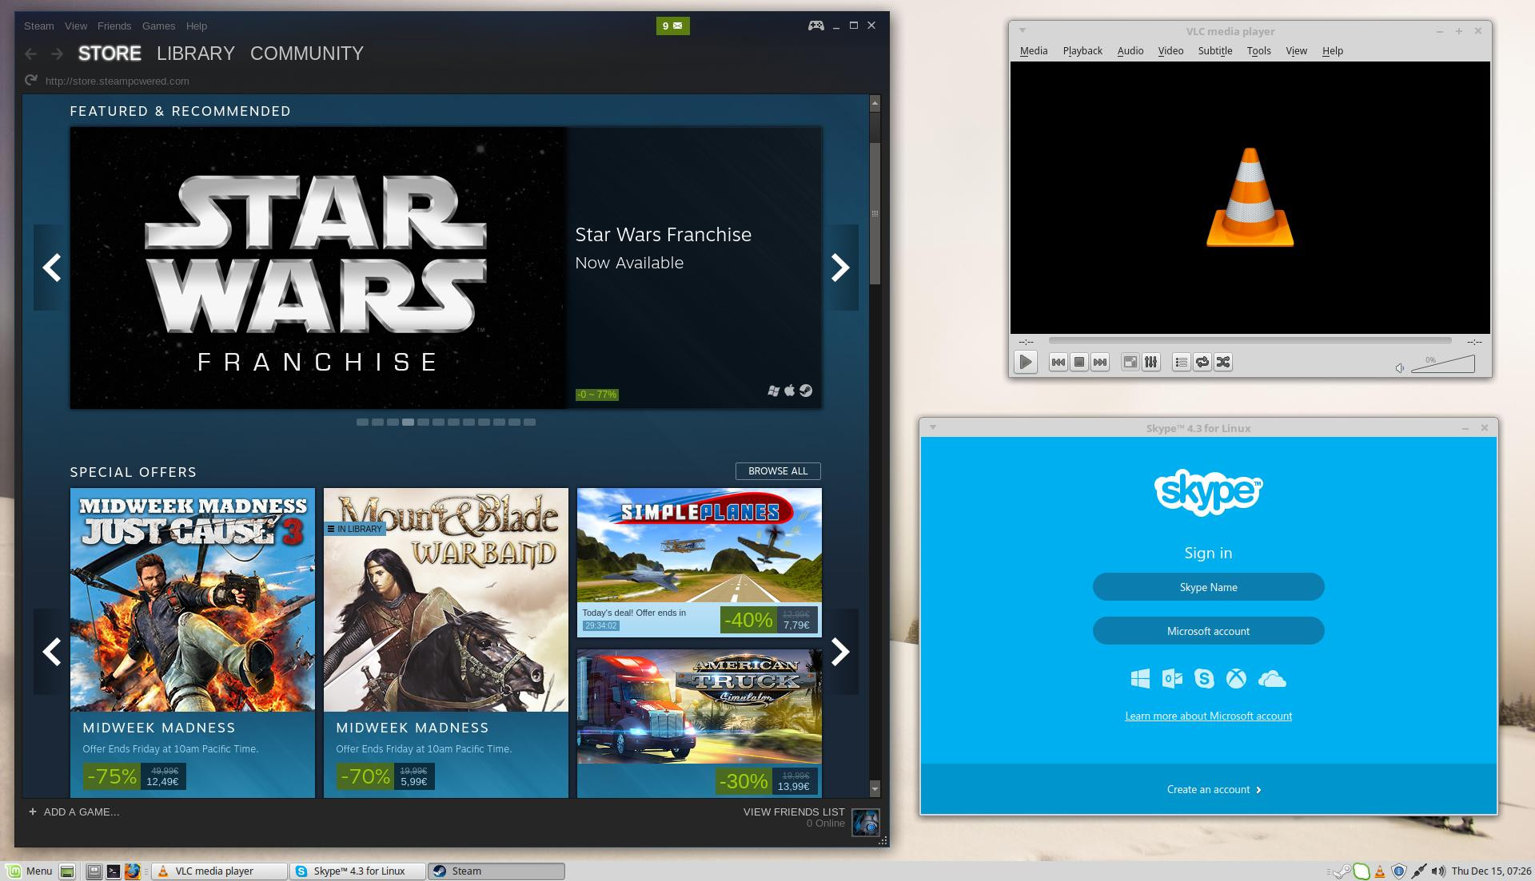The width and height of the screenshot is (1535, 881).
Task: Click the VLC seek progress bar
Action: tap(1250, 341)
